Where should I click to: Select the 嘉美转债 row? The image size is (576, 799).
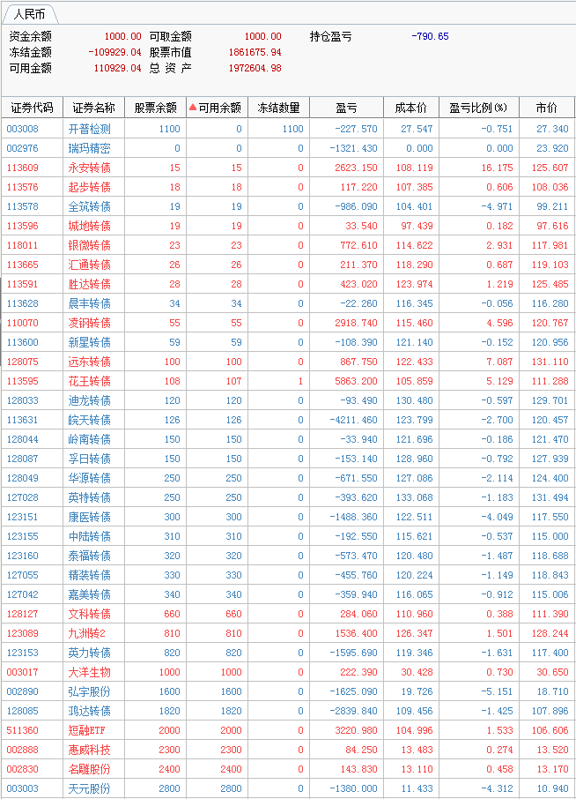click(x=288, y=594)
